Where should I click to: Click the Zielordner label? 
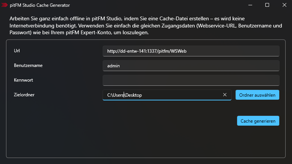24,95
